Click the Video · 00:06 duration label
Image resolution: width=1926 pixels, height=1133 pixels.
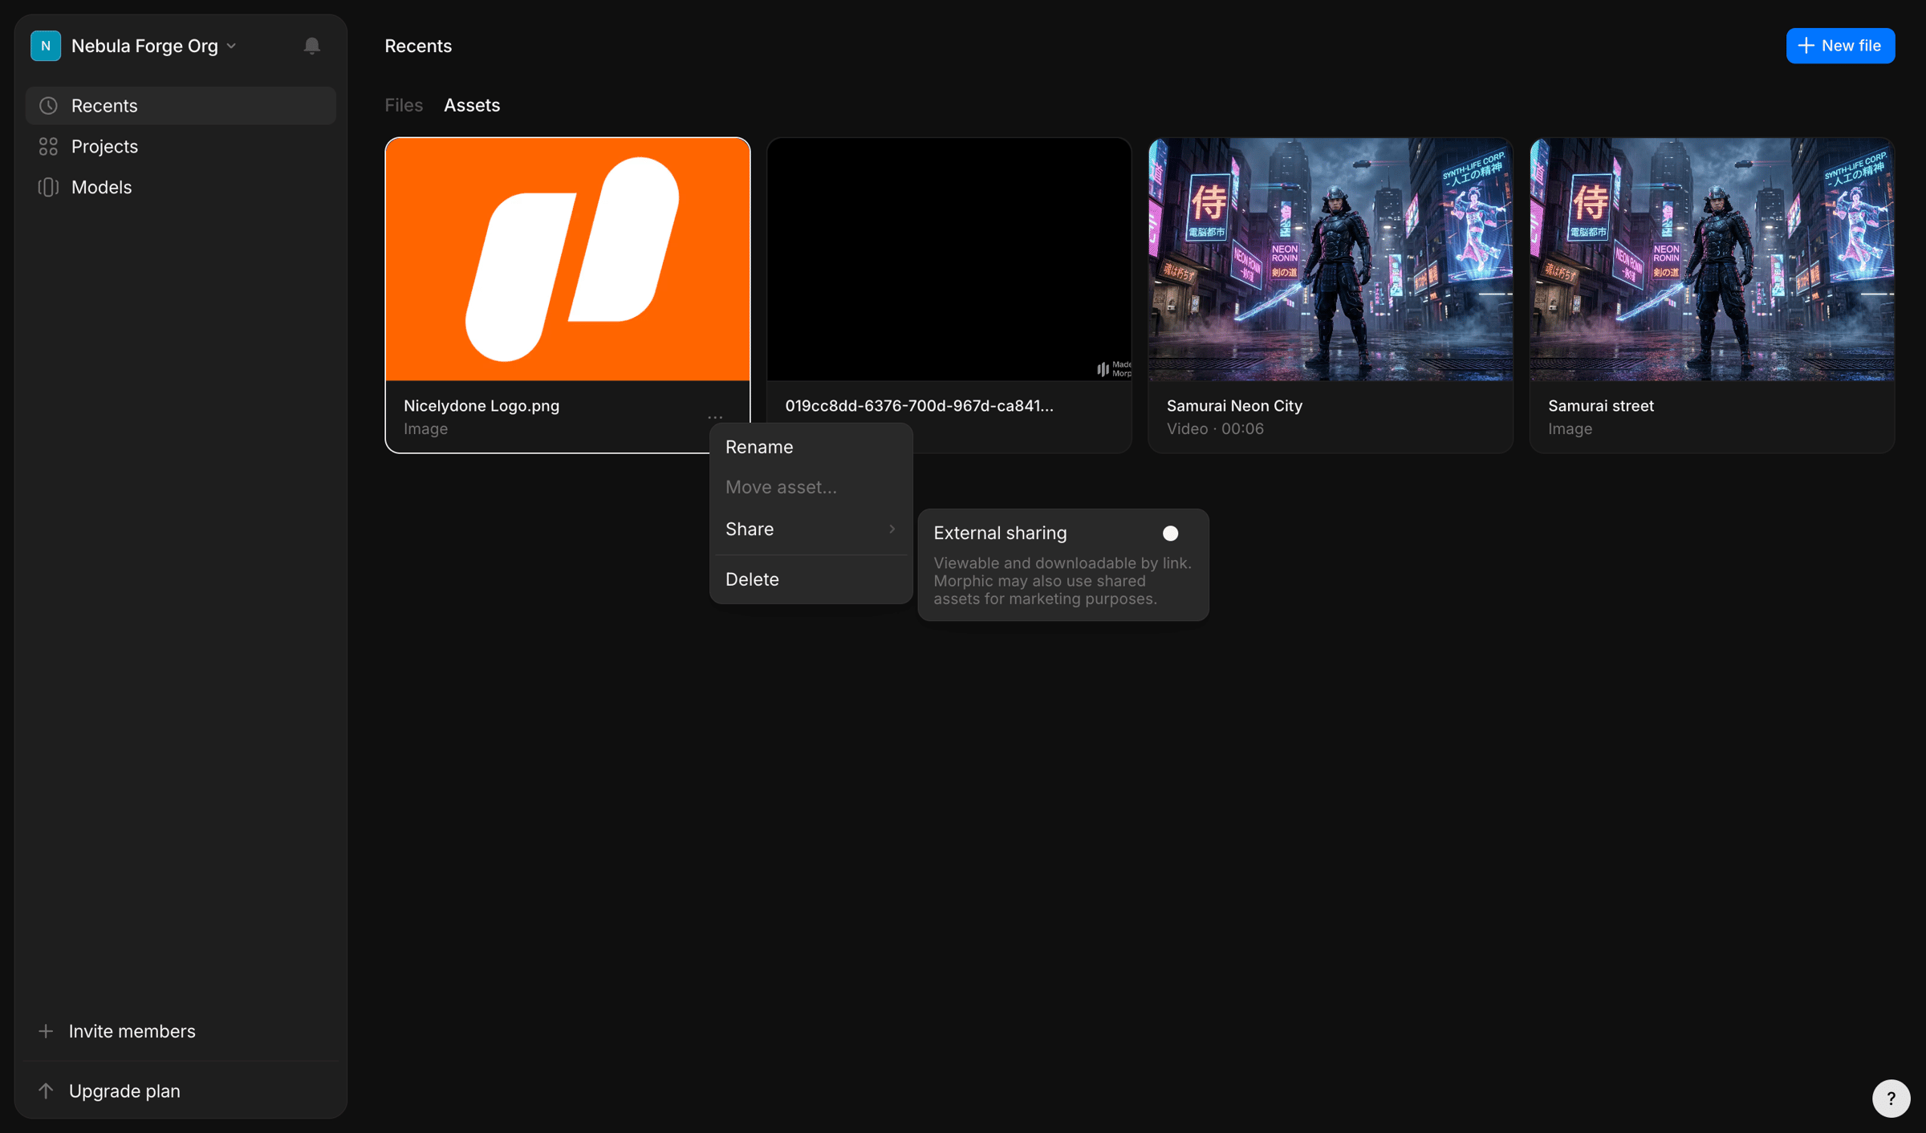tap(1215, 428)
